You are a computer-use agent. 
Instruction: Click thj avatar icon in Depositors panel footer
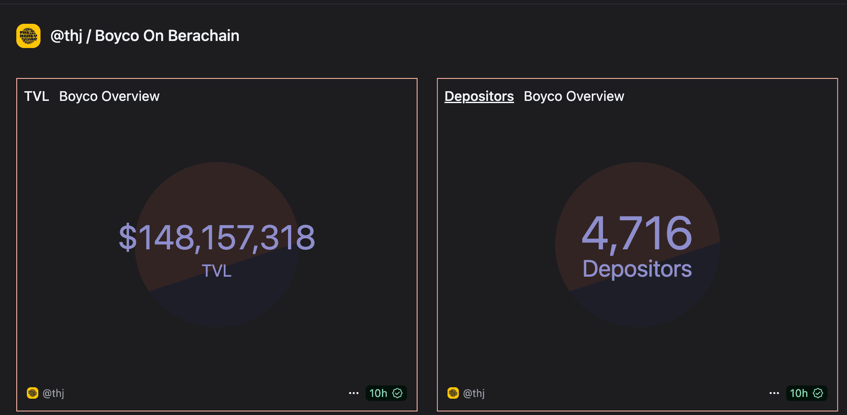click(453, 393)
